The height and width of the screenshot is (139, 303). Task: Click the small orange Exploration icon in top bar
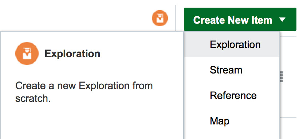160,18
